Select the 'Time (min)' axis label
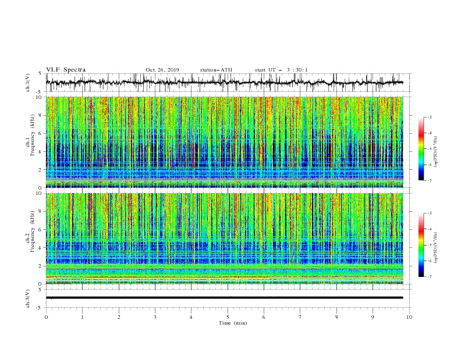461x356 pixels. tap(233, 323)
